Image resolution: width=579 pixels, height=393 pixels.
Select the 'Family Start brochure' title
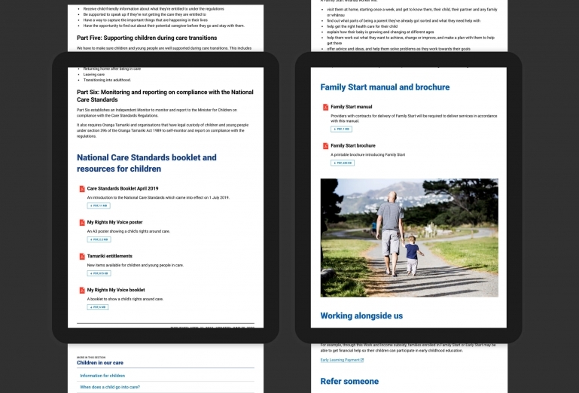point(353,145)
